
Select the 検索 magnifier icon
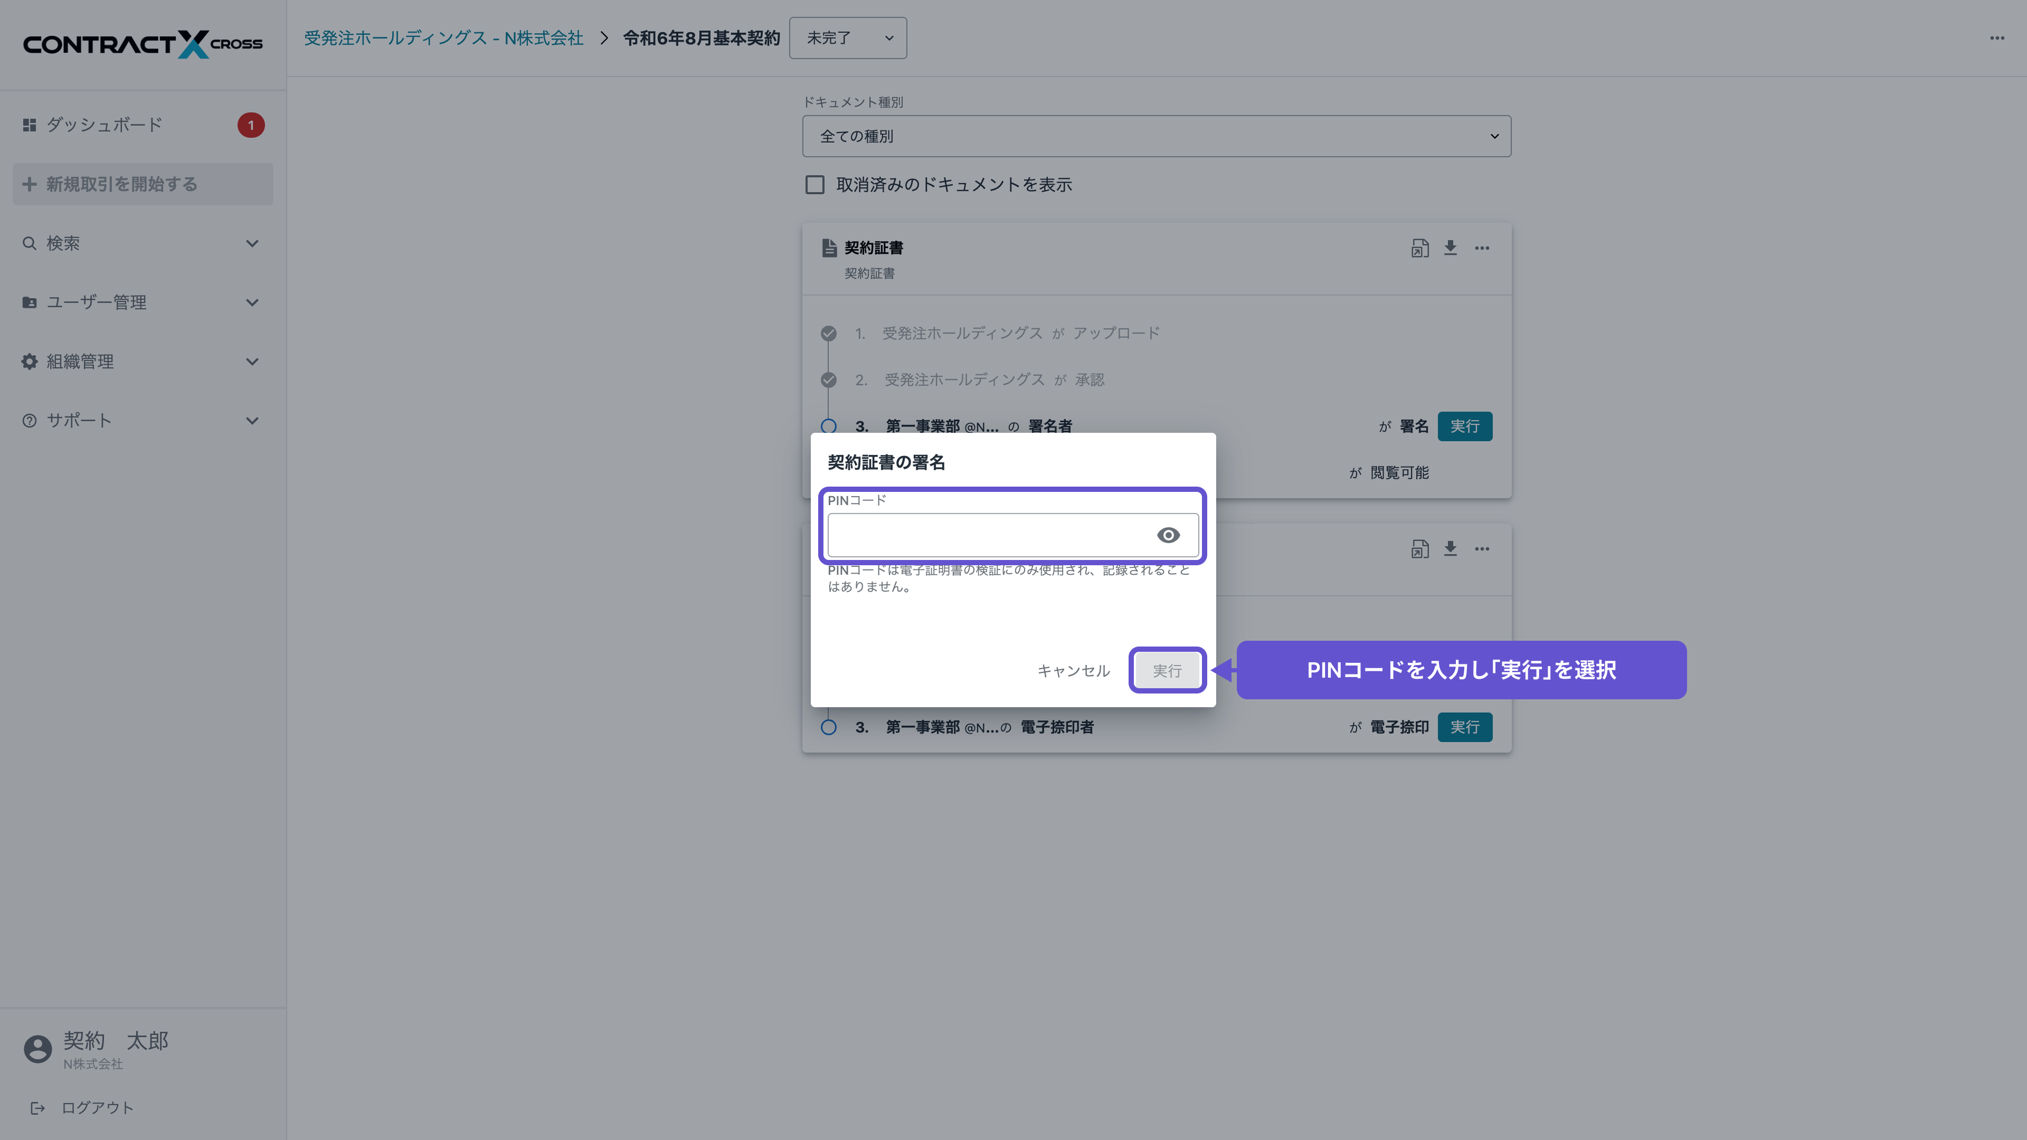(29, 243)
